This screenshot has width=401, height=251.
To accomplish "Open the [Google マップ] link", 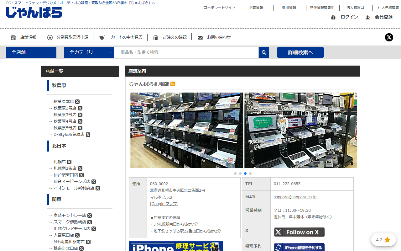I will pos(164,204).
